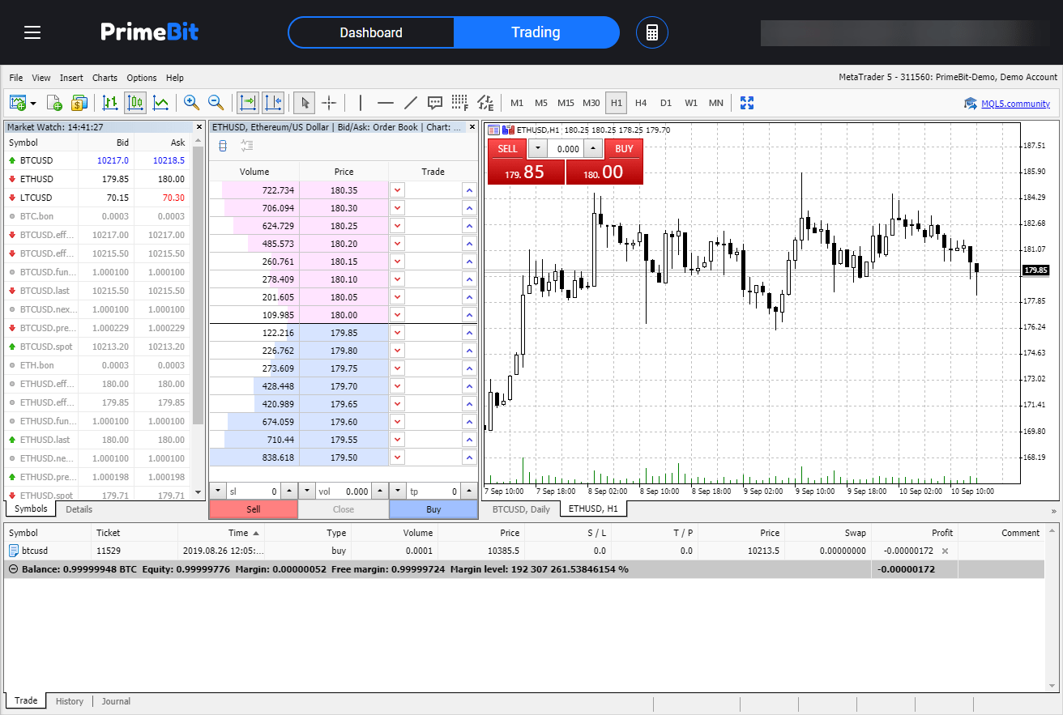The height and width of the screenshot is (715, 1063).
Task: Open sell dropdown at price 179.85
Action: click(397, 332)
